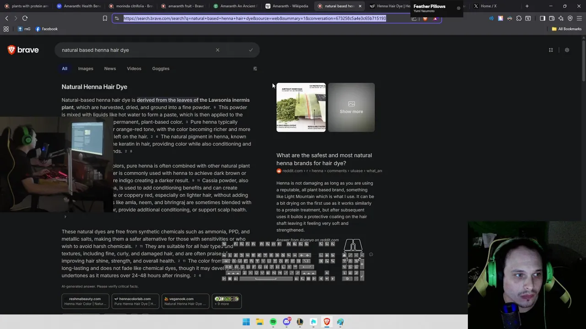586x329 pixels.
Task: Switch to 'Amaranth An Ancient' tab
Action: point(236,6)
